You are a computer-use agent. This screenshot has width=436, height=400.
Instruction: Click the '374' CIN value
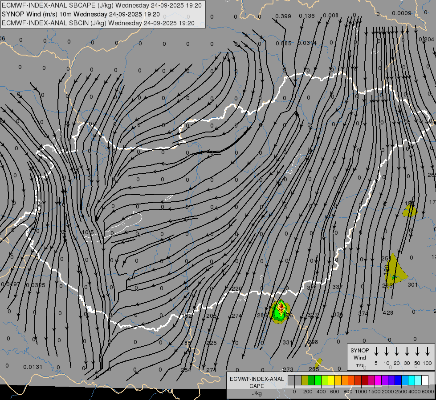pyautogui.click(x=363, y=314)
